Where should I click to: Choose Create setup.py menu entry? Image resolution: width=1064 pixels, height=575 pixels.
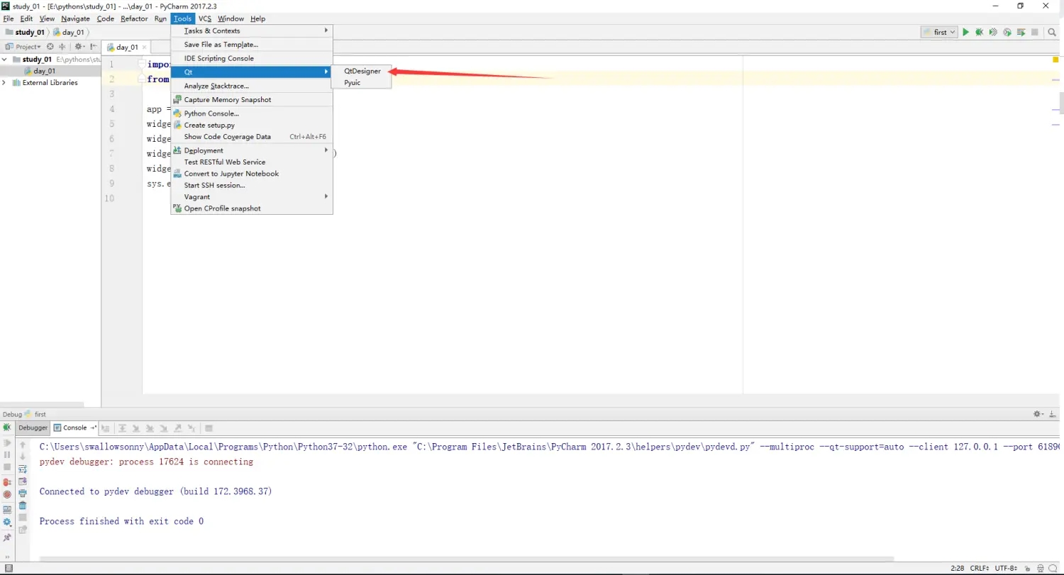[x=252, y=125]
